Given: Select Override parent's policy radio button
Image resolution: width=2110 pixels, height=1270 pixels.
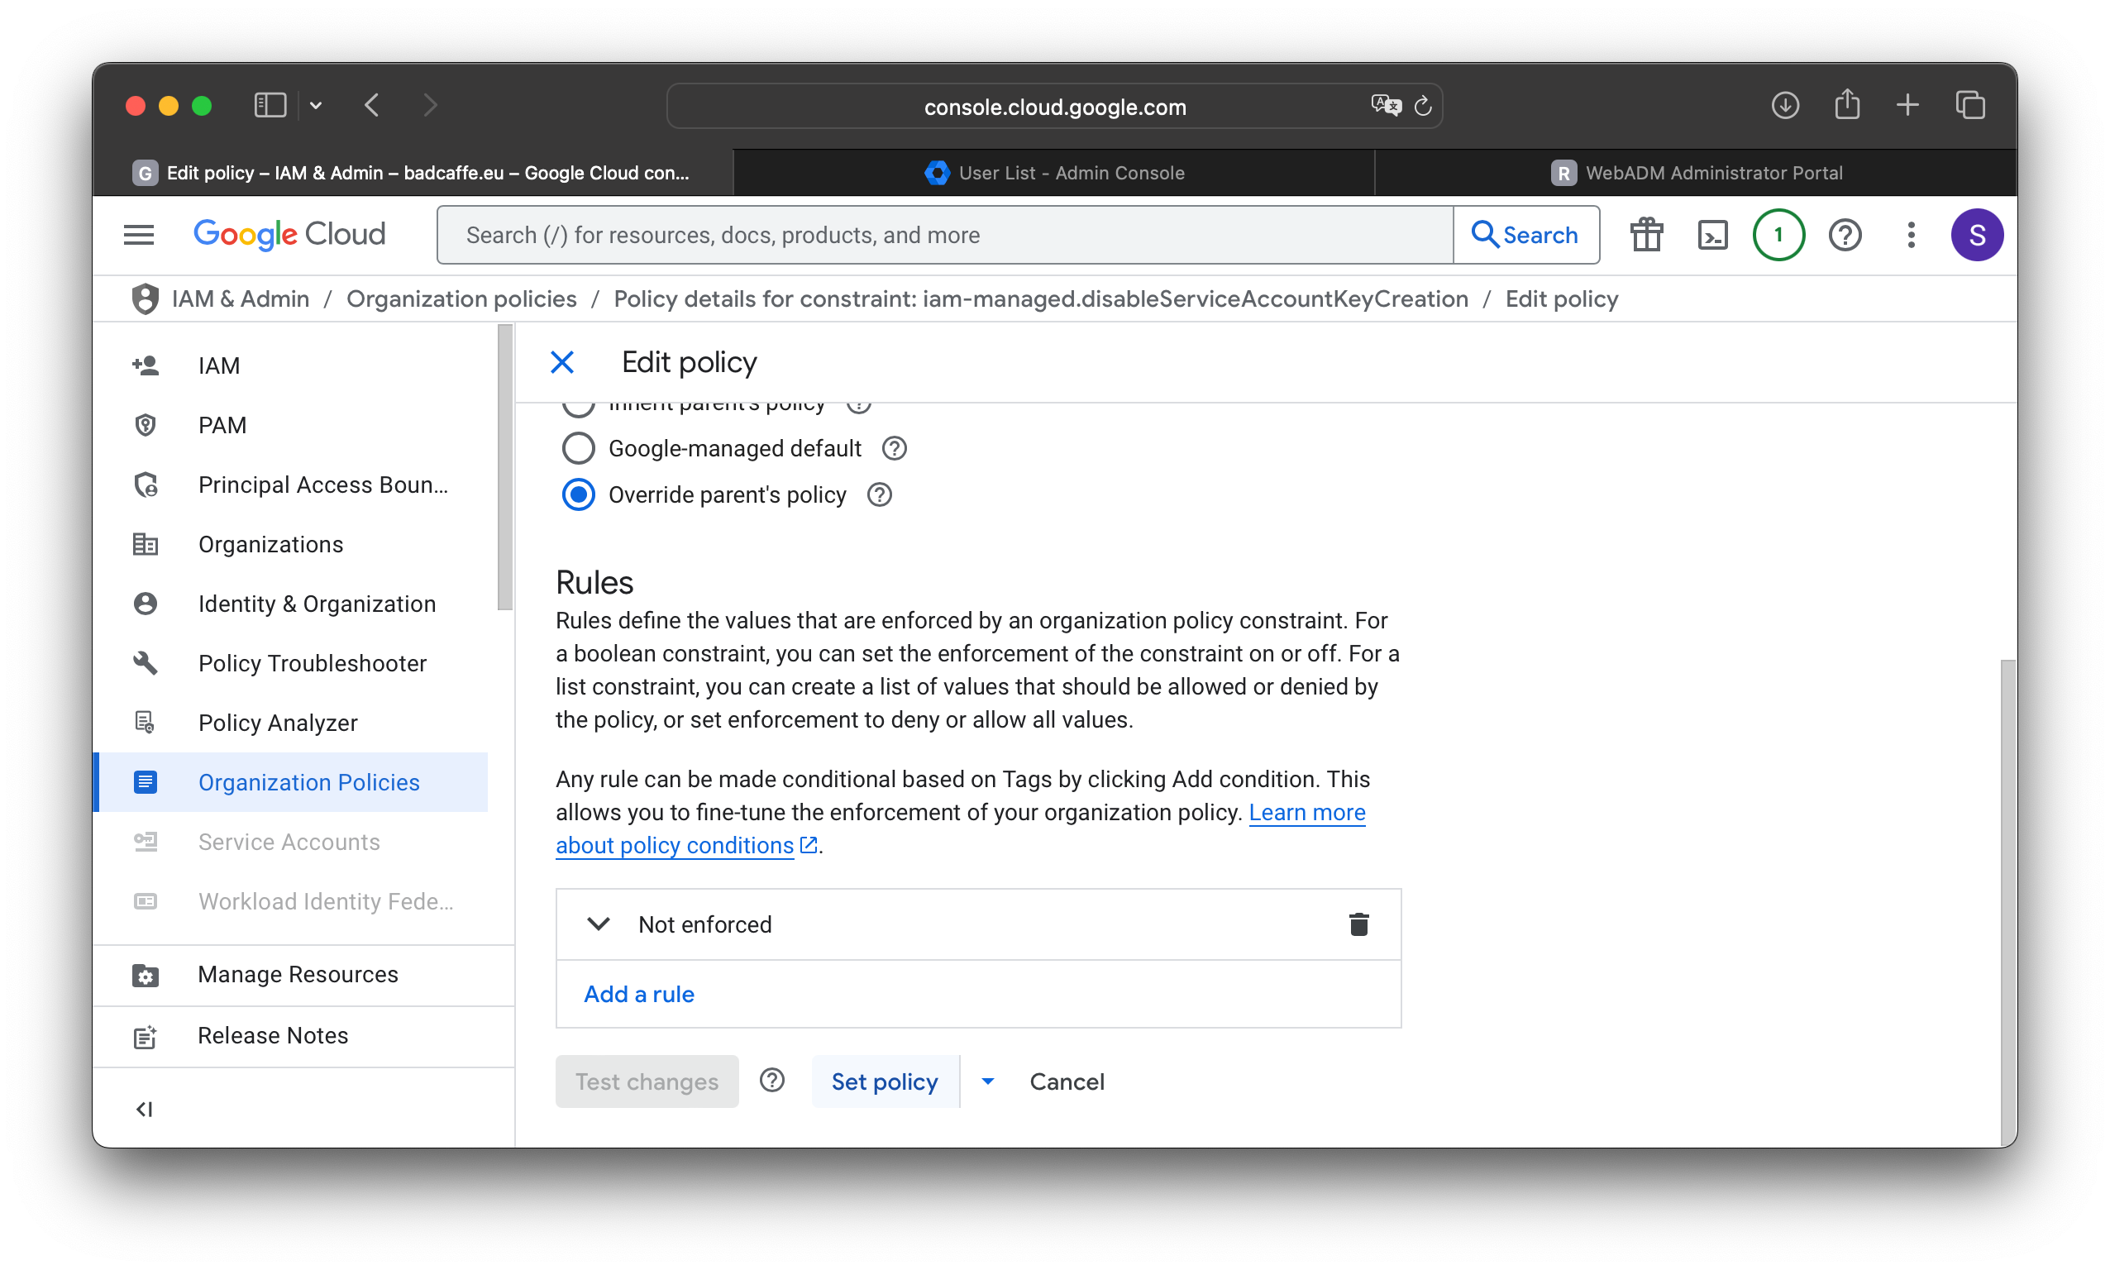Looking at the screenshot, I should coord(579,494).
